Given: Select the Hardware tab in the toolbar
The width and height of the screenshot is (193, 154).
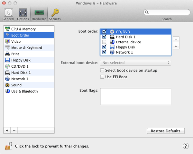Looking at the screenshot, I should tap(39, 14).
